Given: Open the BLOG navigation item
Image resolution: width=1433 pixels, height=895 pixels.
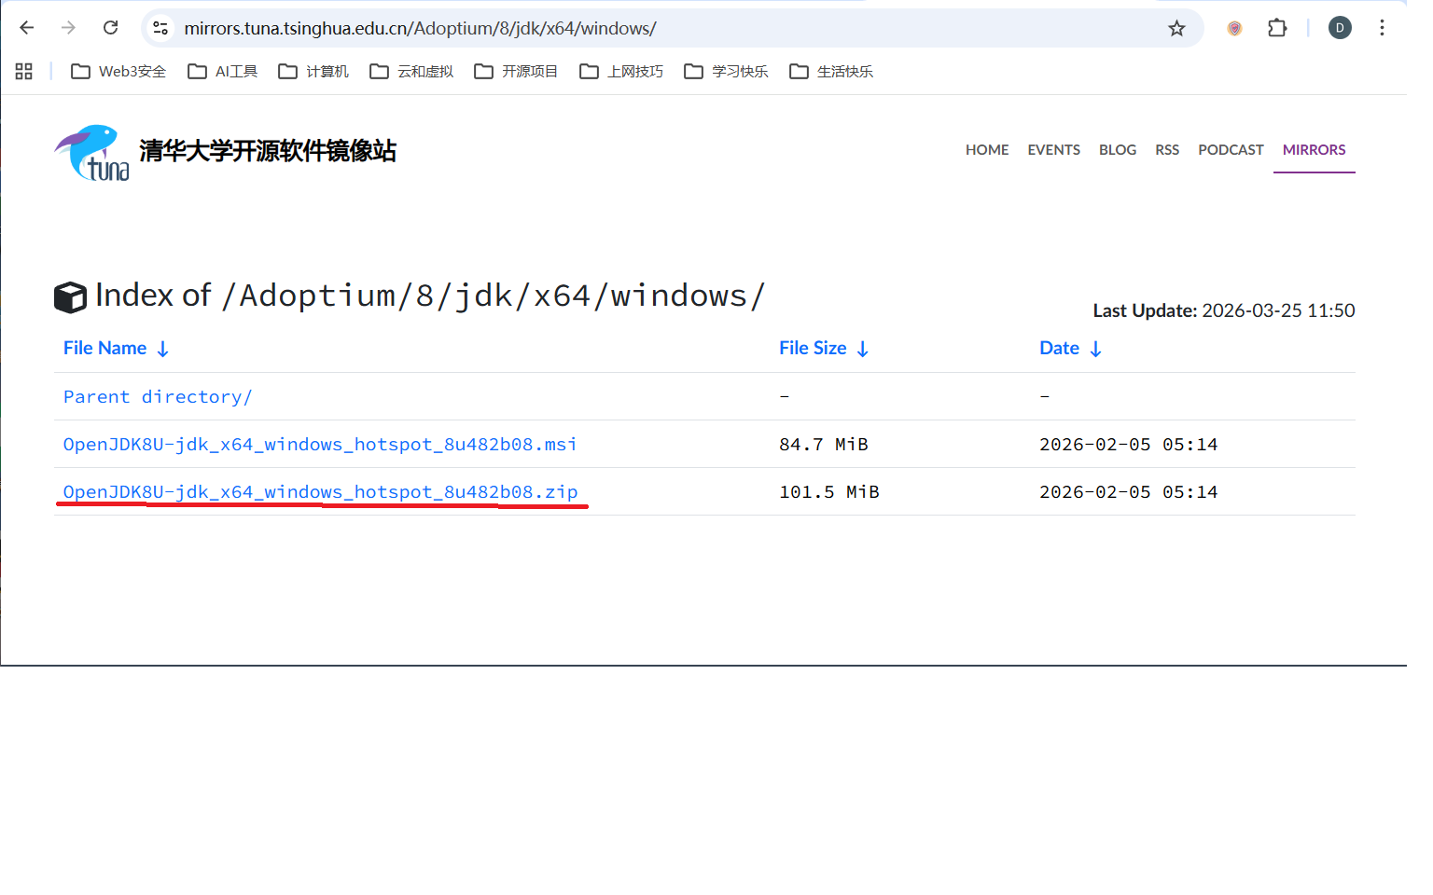Looking at the screenshot, I should click(x=1117, y=150).
